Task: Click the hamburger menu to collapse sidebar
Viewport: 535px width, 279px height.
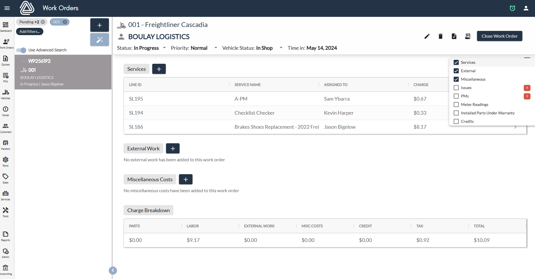Action: [x=7, y=8]
